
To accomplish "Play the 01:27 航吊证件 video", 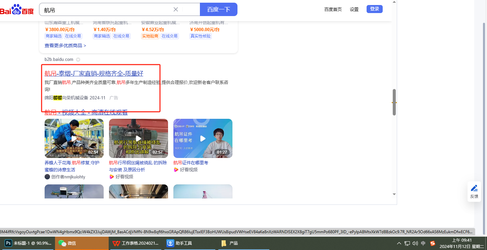I will pos(203,138).
